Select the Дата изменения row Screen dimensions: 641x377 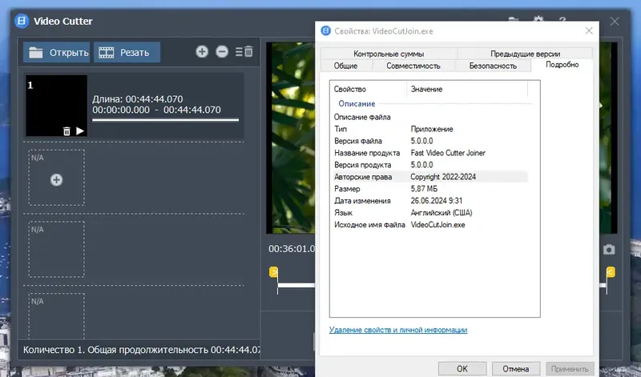[x=429, y=201]
